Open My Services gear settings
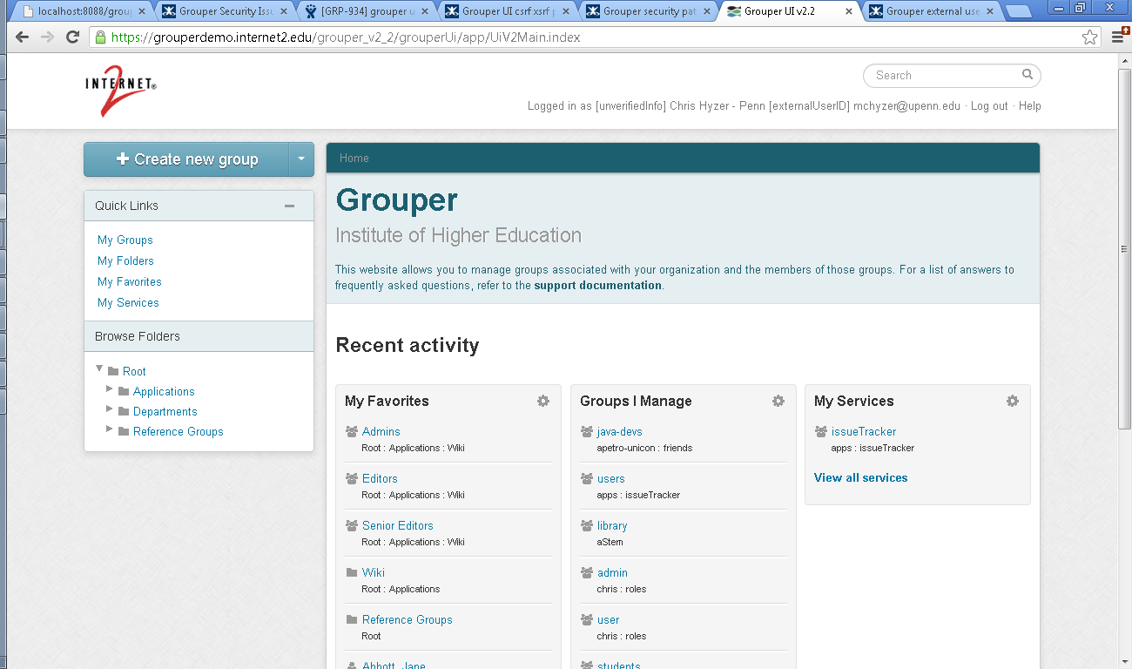Image resolution: width=1132 pixels, height=669 pixels. coord(1012,401)
